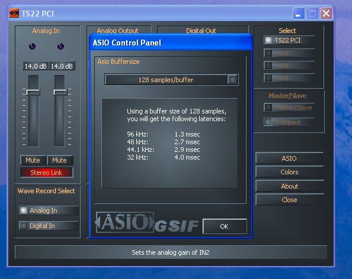Click the ASIO logo in control panel
The width and height of the screenshot is (352, 279).
point(125,222)
